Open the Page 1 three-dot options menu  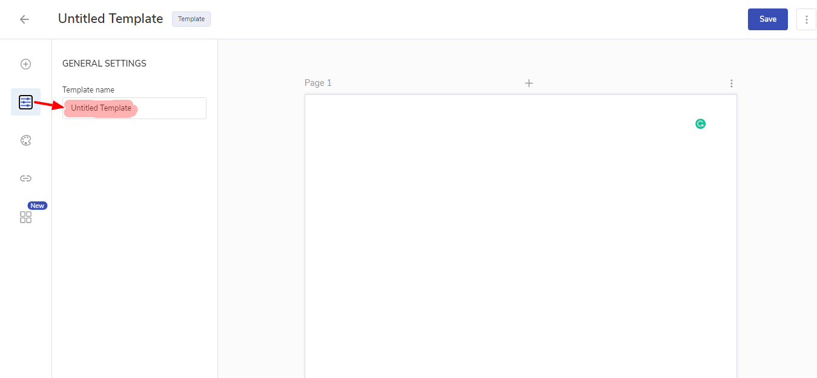(x=732, y=83)
